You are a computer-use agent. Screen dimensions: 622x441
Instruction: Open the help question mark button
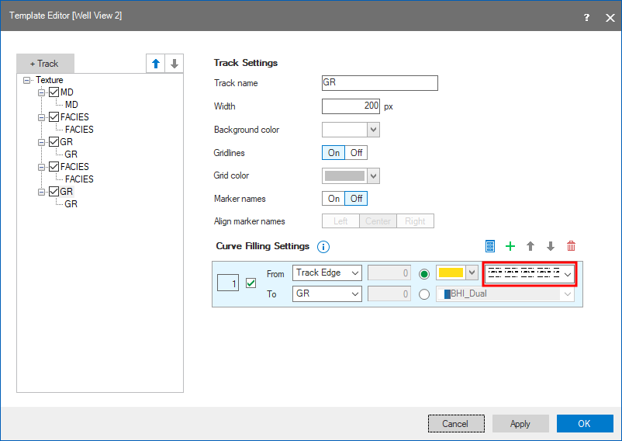[586, 16]
